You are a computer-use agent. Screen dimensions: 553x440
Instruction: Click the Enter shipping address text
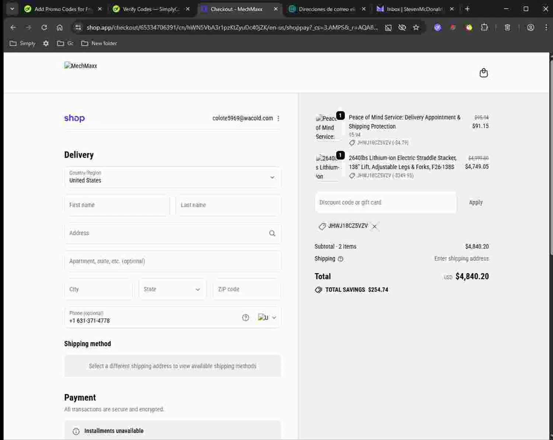coord(462,259)
